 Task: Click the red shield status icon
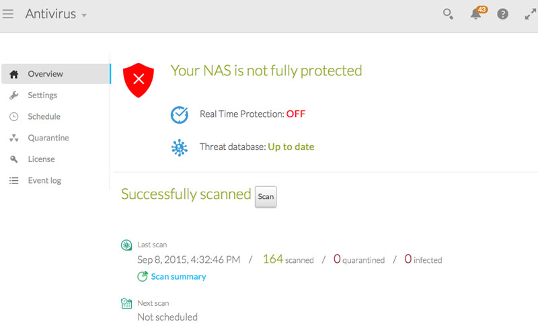click(x=139, y=80)
